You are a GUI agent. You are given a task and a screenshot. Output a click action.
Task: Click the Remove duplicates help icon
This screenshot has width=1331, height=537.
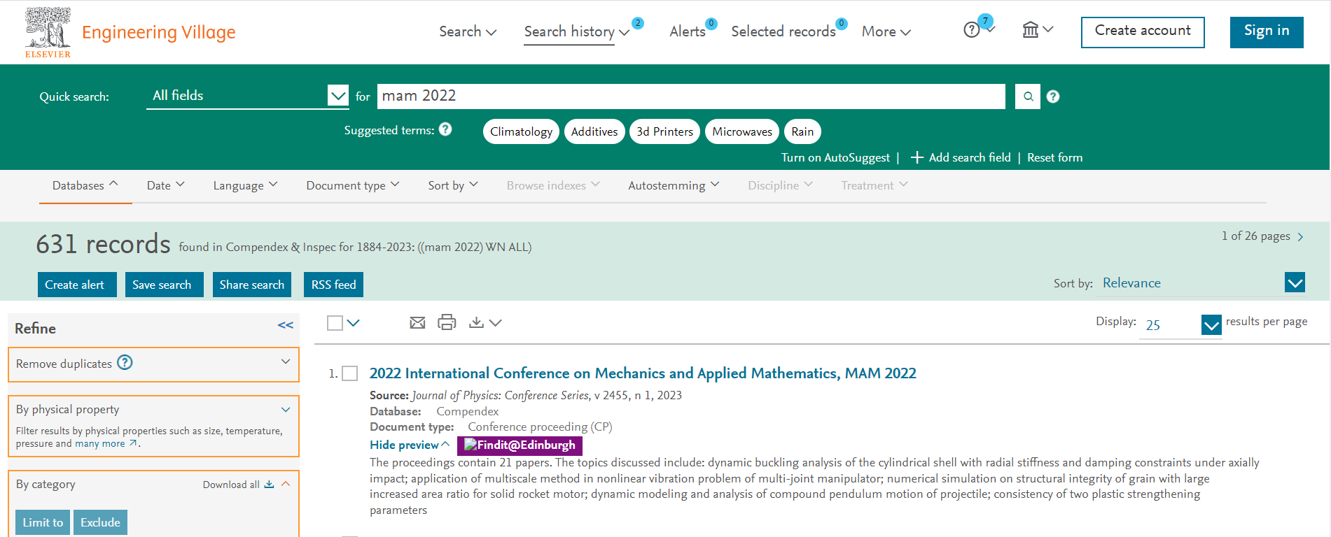(125, 362)
